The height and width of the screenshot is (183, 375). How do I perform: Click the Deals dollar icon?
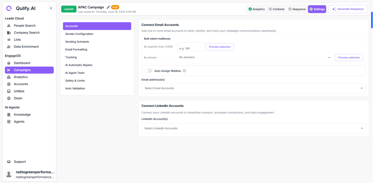[x=9, y=98]
